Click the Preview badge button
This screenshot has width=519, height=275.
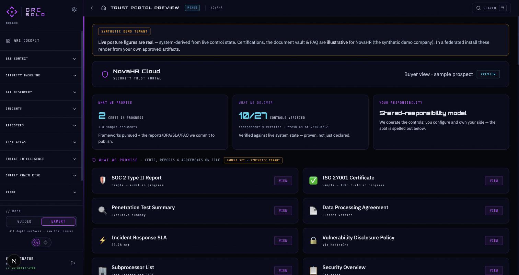488,74
